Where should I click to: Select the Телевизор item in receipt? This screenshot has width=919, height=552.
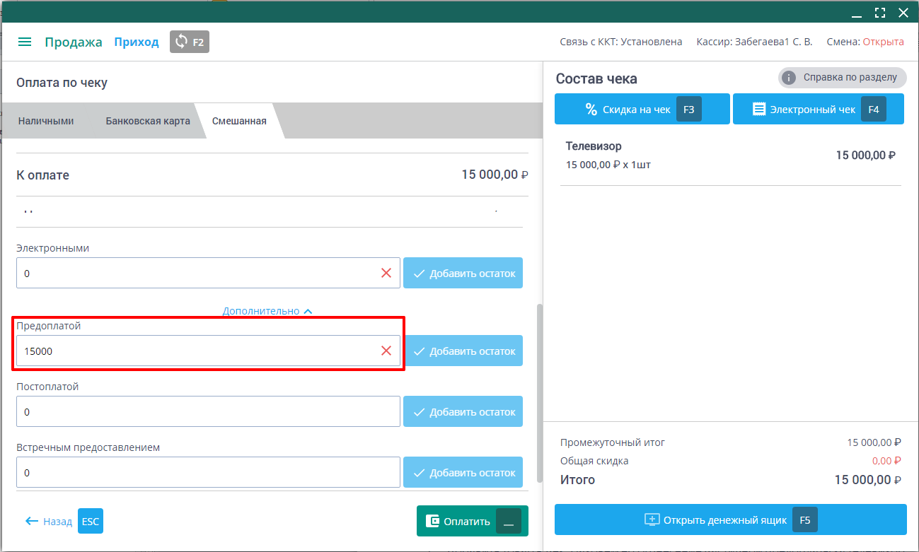(730, 155)
